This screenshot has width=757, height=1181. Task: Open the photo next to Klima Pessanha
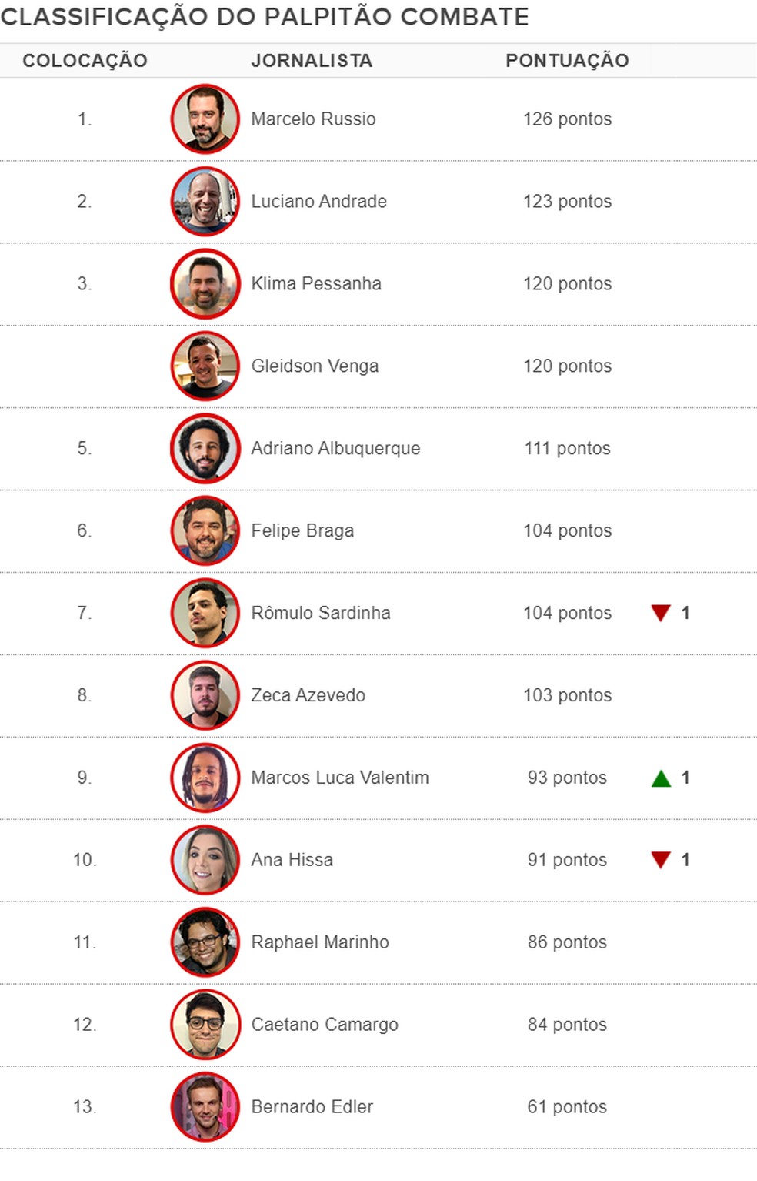point(205,284)
